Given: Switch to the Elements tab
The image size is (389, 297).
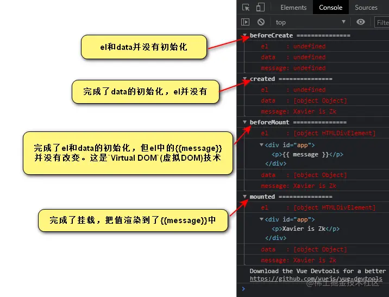Looking at the screenshot, I should [293, 8].
